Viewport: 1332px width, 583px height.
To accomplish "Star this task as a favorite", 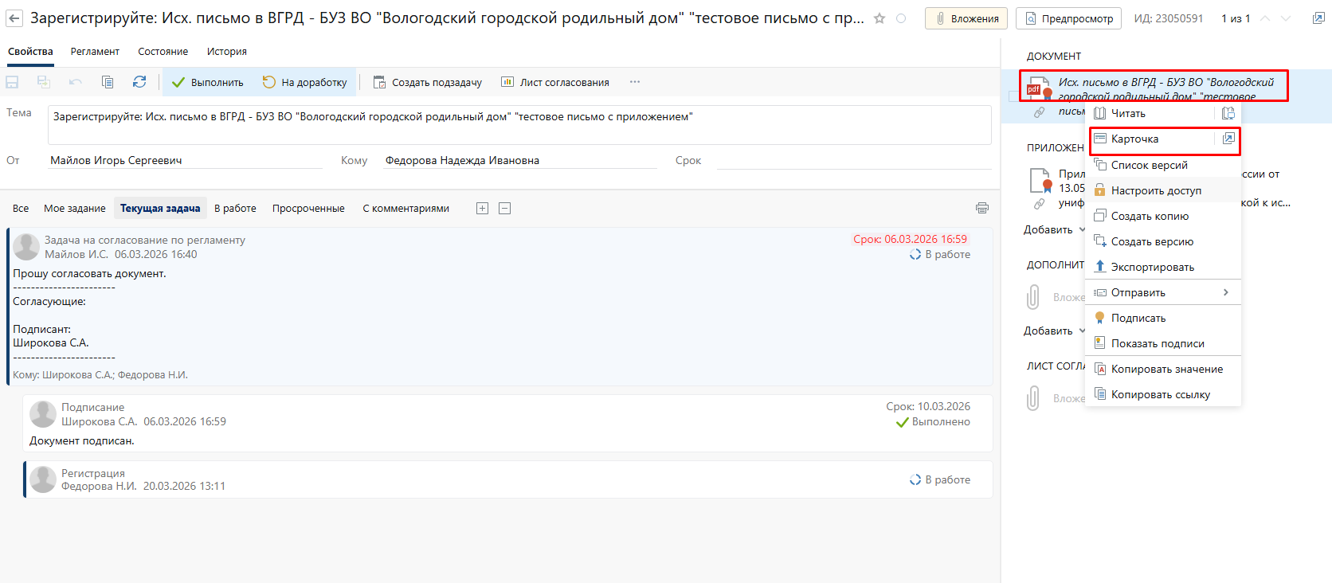I will (x=880, y=18).
